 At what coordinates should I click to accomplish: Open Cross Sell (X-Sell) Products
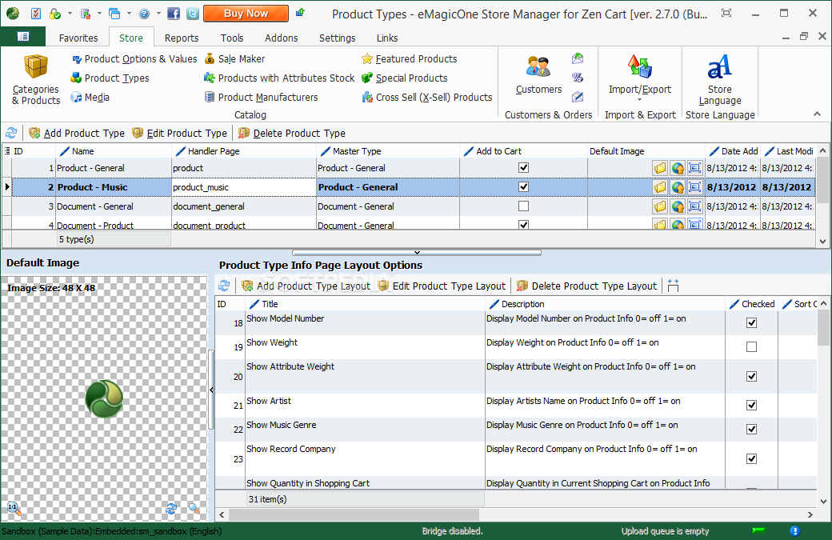point(427,97)
